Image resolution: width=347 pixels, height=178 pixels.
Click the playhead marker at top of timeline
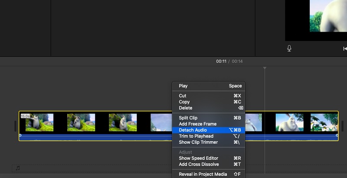tap(265, 68)
